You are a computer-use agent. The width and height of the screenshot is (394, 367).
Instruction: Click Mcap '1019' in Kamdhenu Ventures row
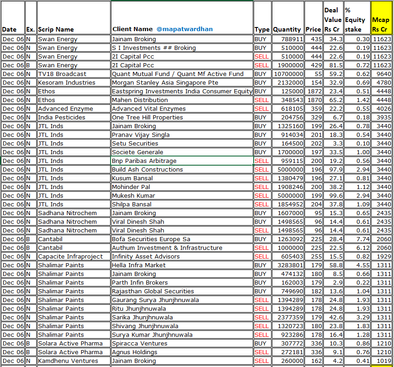click(x=382, y=361)
